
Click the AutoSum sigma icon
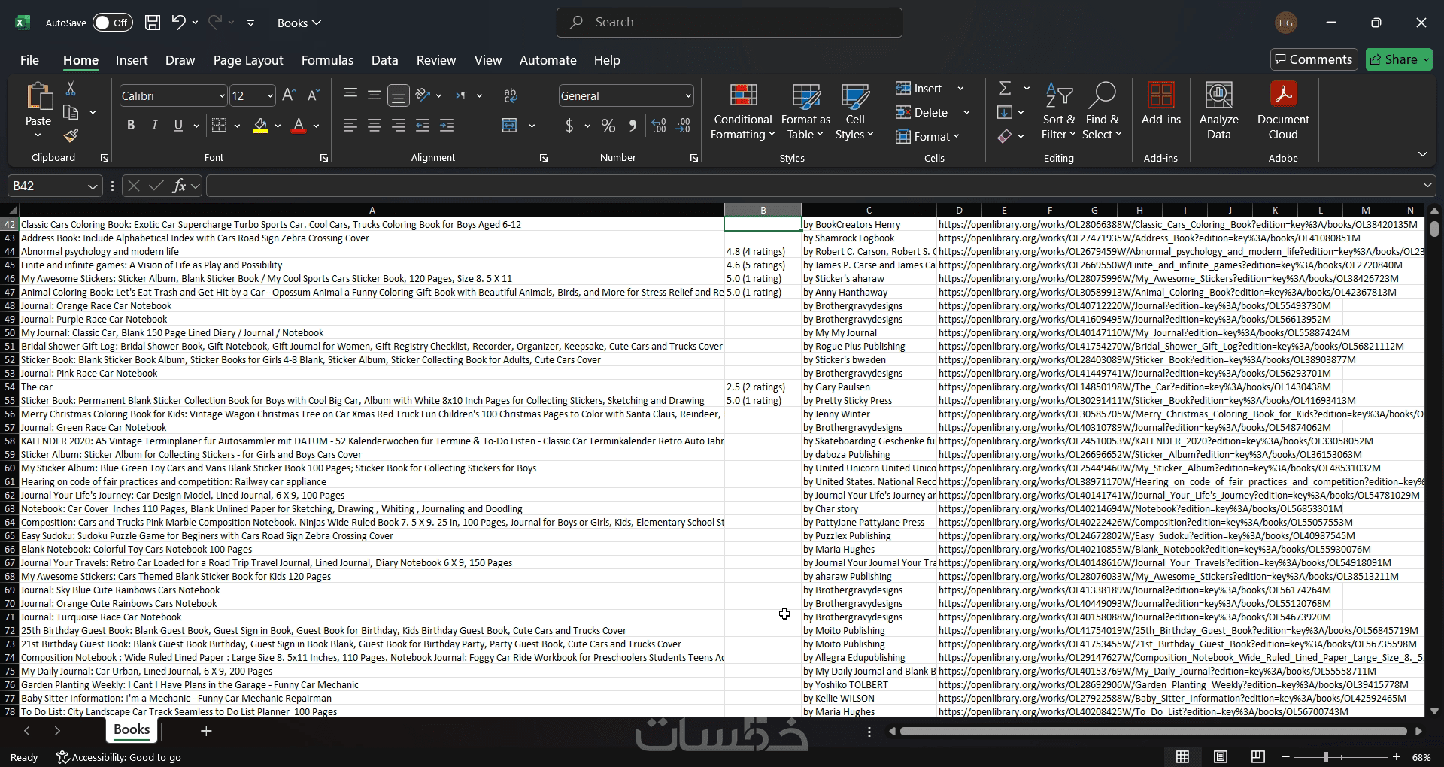tap(1005, 89)
